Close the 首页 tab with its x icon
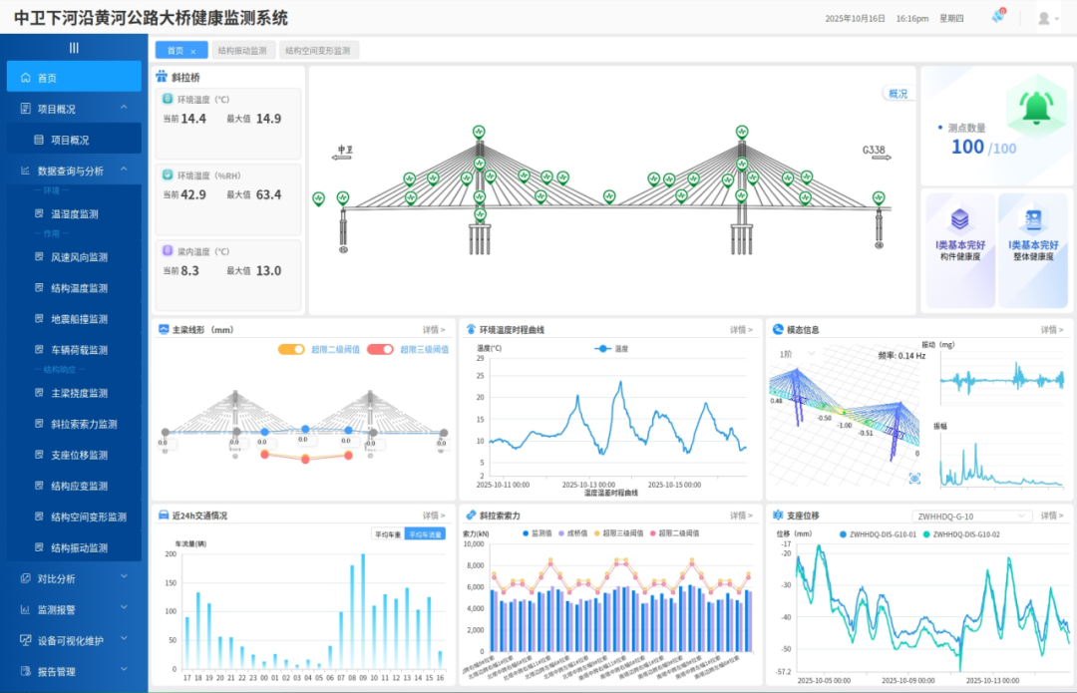Viewport: 1077px width, 693px height. 193,51
